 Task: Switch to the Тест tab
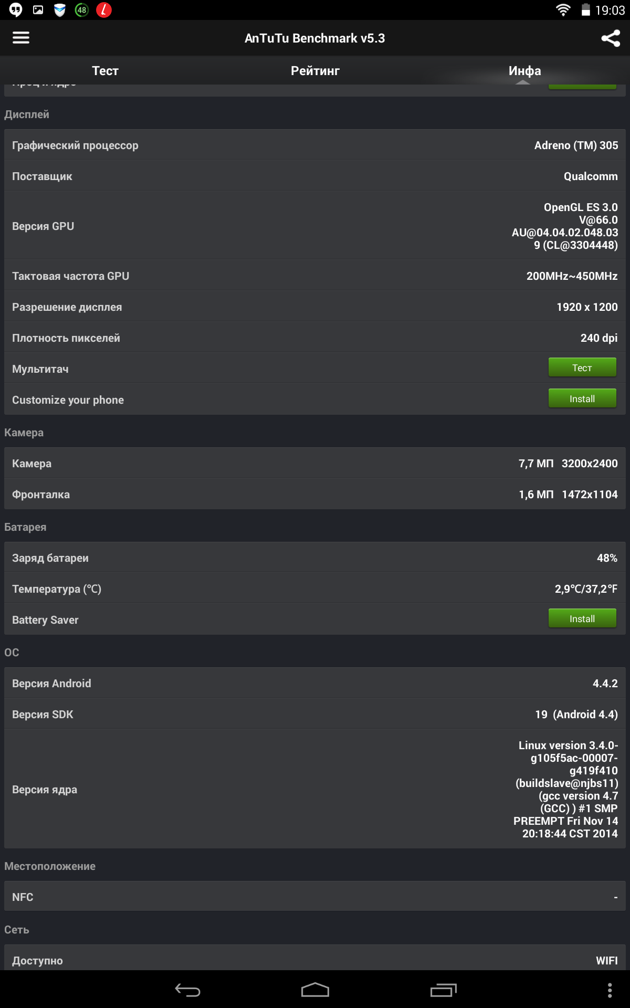105,71
